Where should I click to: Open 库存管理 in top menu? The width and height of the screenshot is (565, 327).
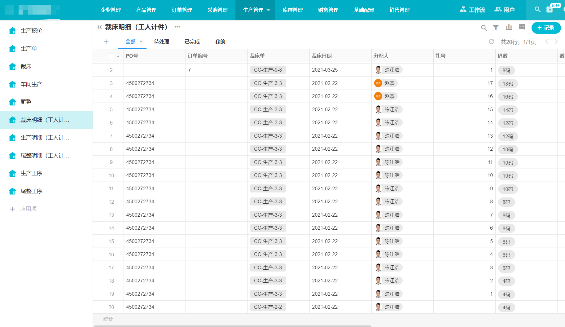click(292, 10)
